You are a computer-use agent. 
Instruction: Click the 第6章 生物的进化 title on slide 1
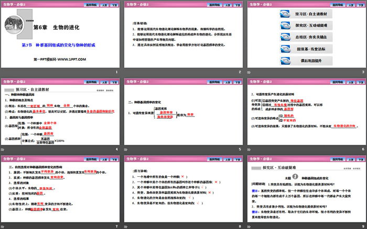click(x=57, y=27)
